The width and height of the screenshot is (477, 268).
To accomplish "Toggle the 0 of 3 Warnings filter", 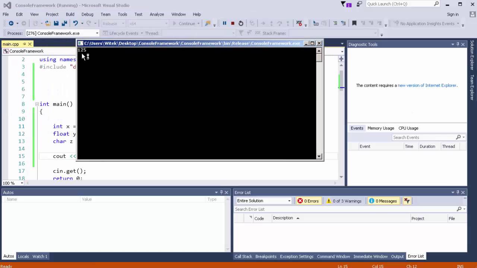I will 344,201.
